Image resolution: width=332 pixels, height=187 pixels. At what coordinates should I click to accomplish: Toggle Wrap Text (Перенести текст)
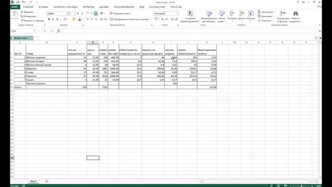(x=120, y=14)
